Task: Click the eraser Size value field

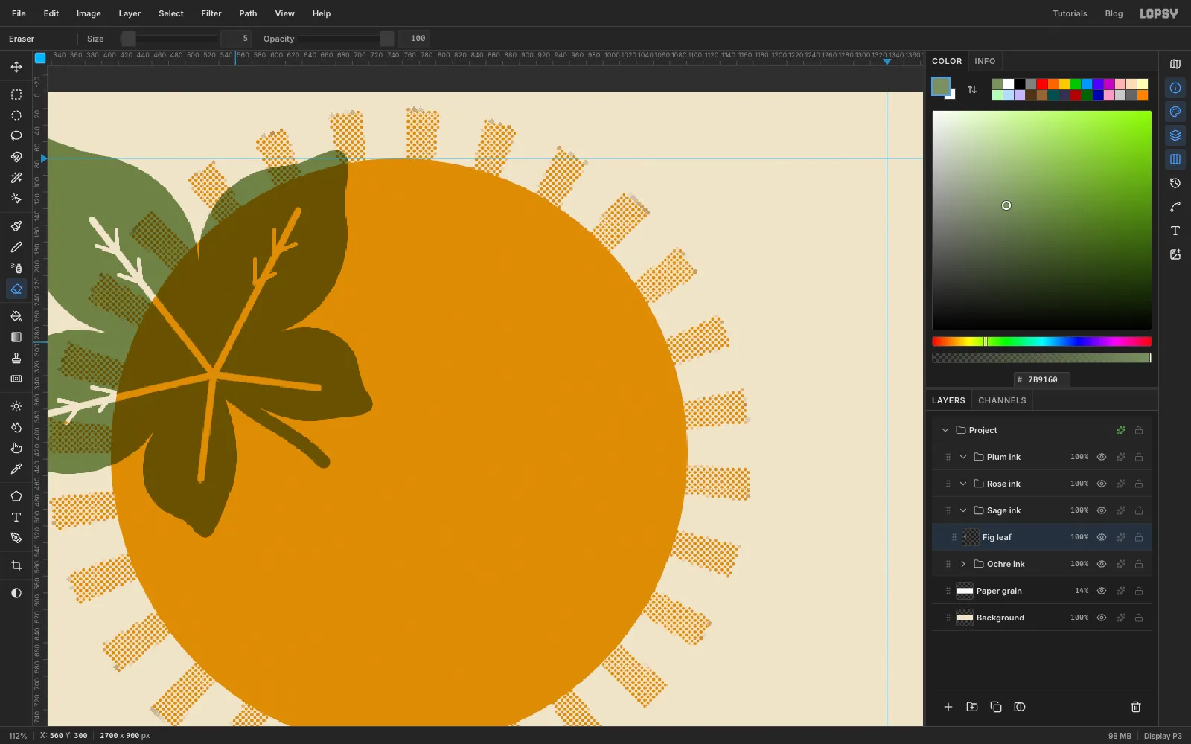Action: point(236,39)
